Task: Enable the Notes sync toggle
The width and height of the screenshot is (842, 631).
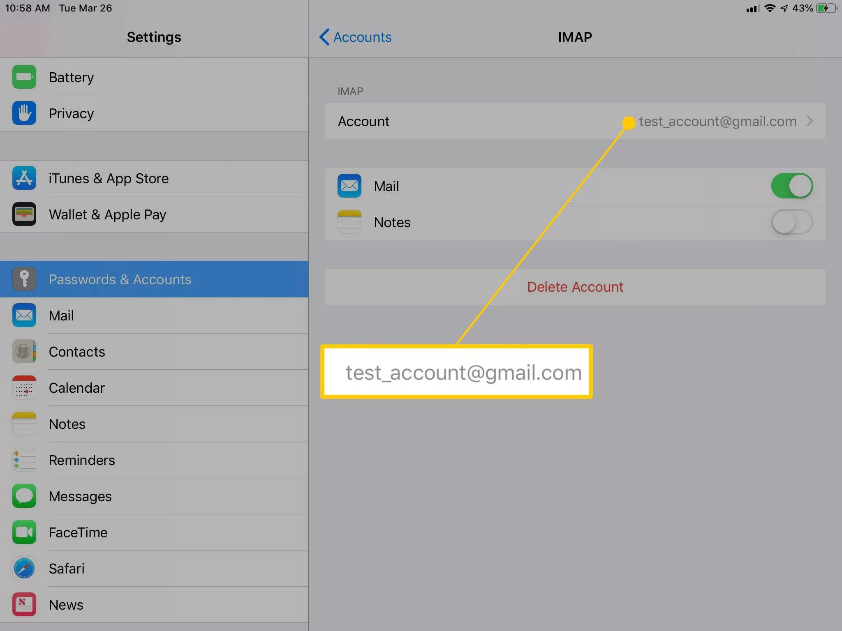Action: point(792,222)
